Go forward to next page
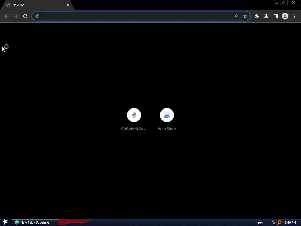 [x=16, y=16]
